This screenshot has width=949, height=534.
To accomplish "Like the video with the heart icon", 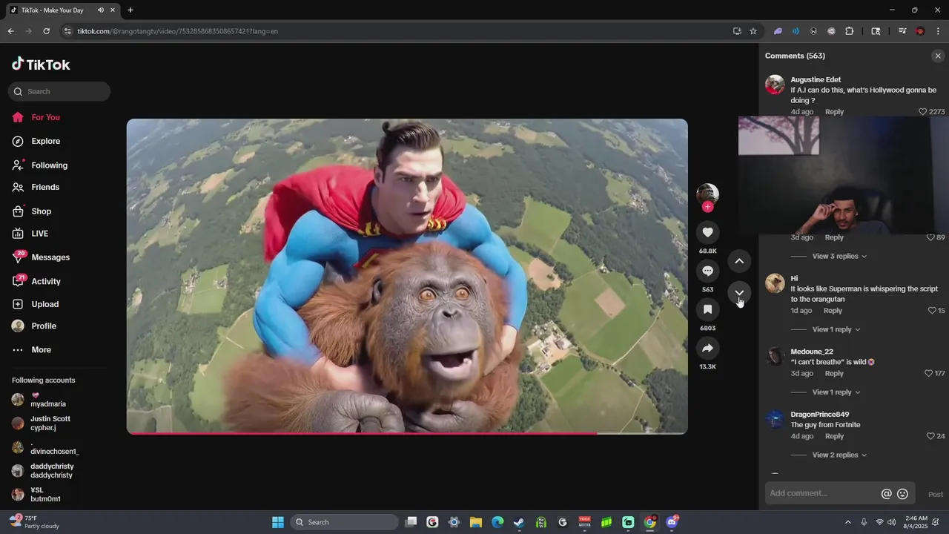I will coord(707,232).
